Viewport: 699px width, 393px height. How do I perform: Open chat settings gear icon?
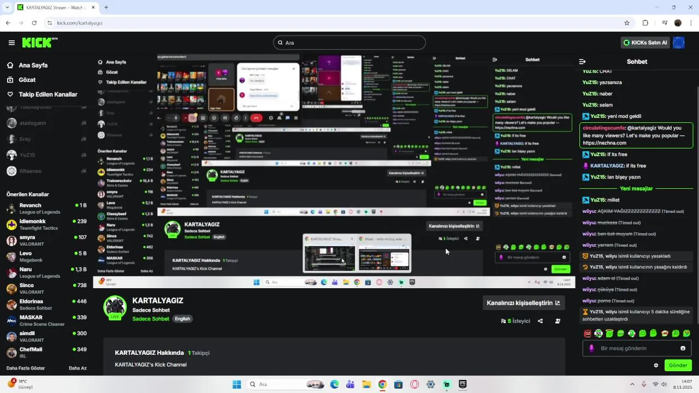coord(656,365)
